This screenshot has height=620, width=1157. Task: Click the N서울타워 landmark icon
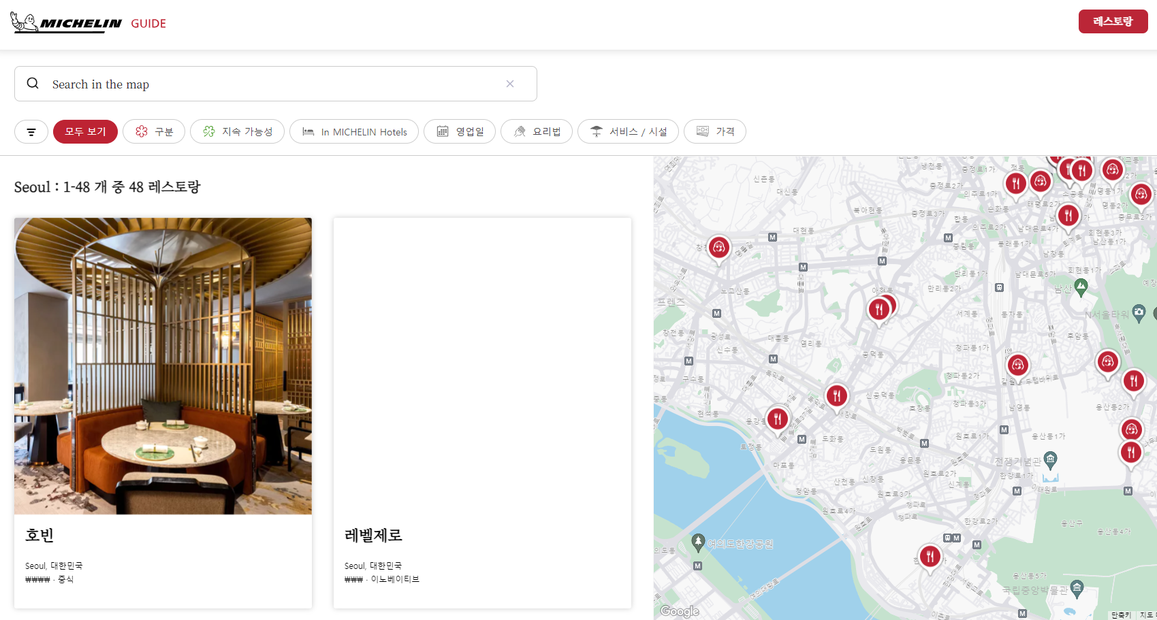1139,313
